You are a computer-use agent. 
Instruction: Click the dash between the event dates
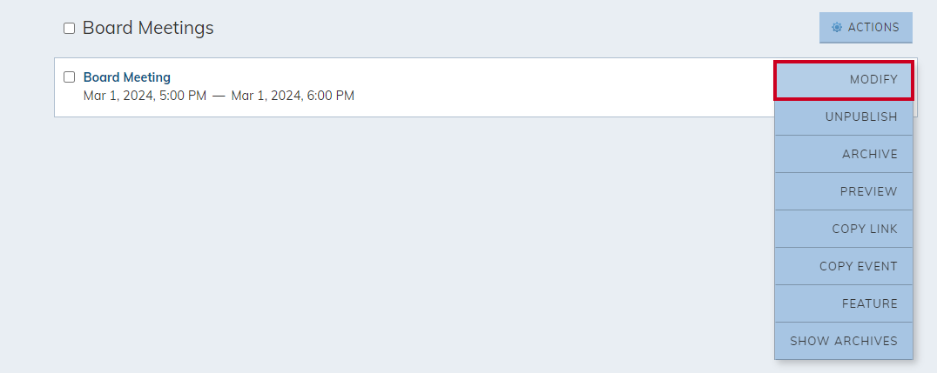pos(219,96)
